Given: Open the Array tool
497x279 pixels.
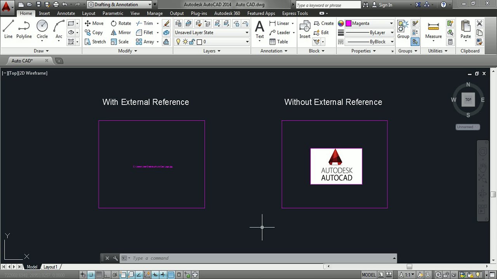Looking at the screenshot, I should [145, 42].
